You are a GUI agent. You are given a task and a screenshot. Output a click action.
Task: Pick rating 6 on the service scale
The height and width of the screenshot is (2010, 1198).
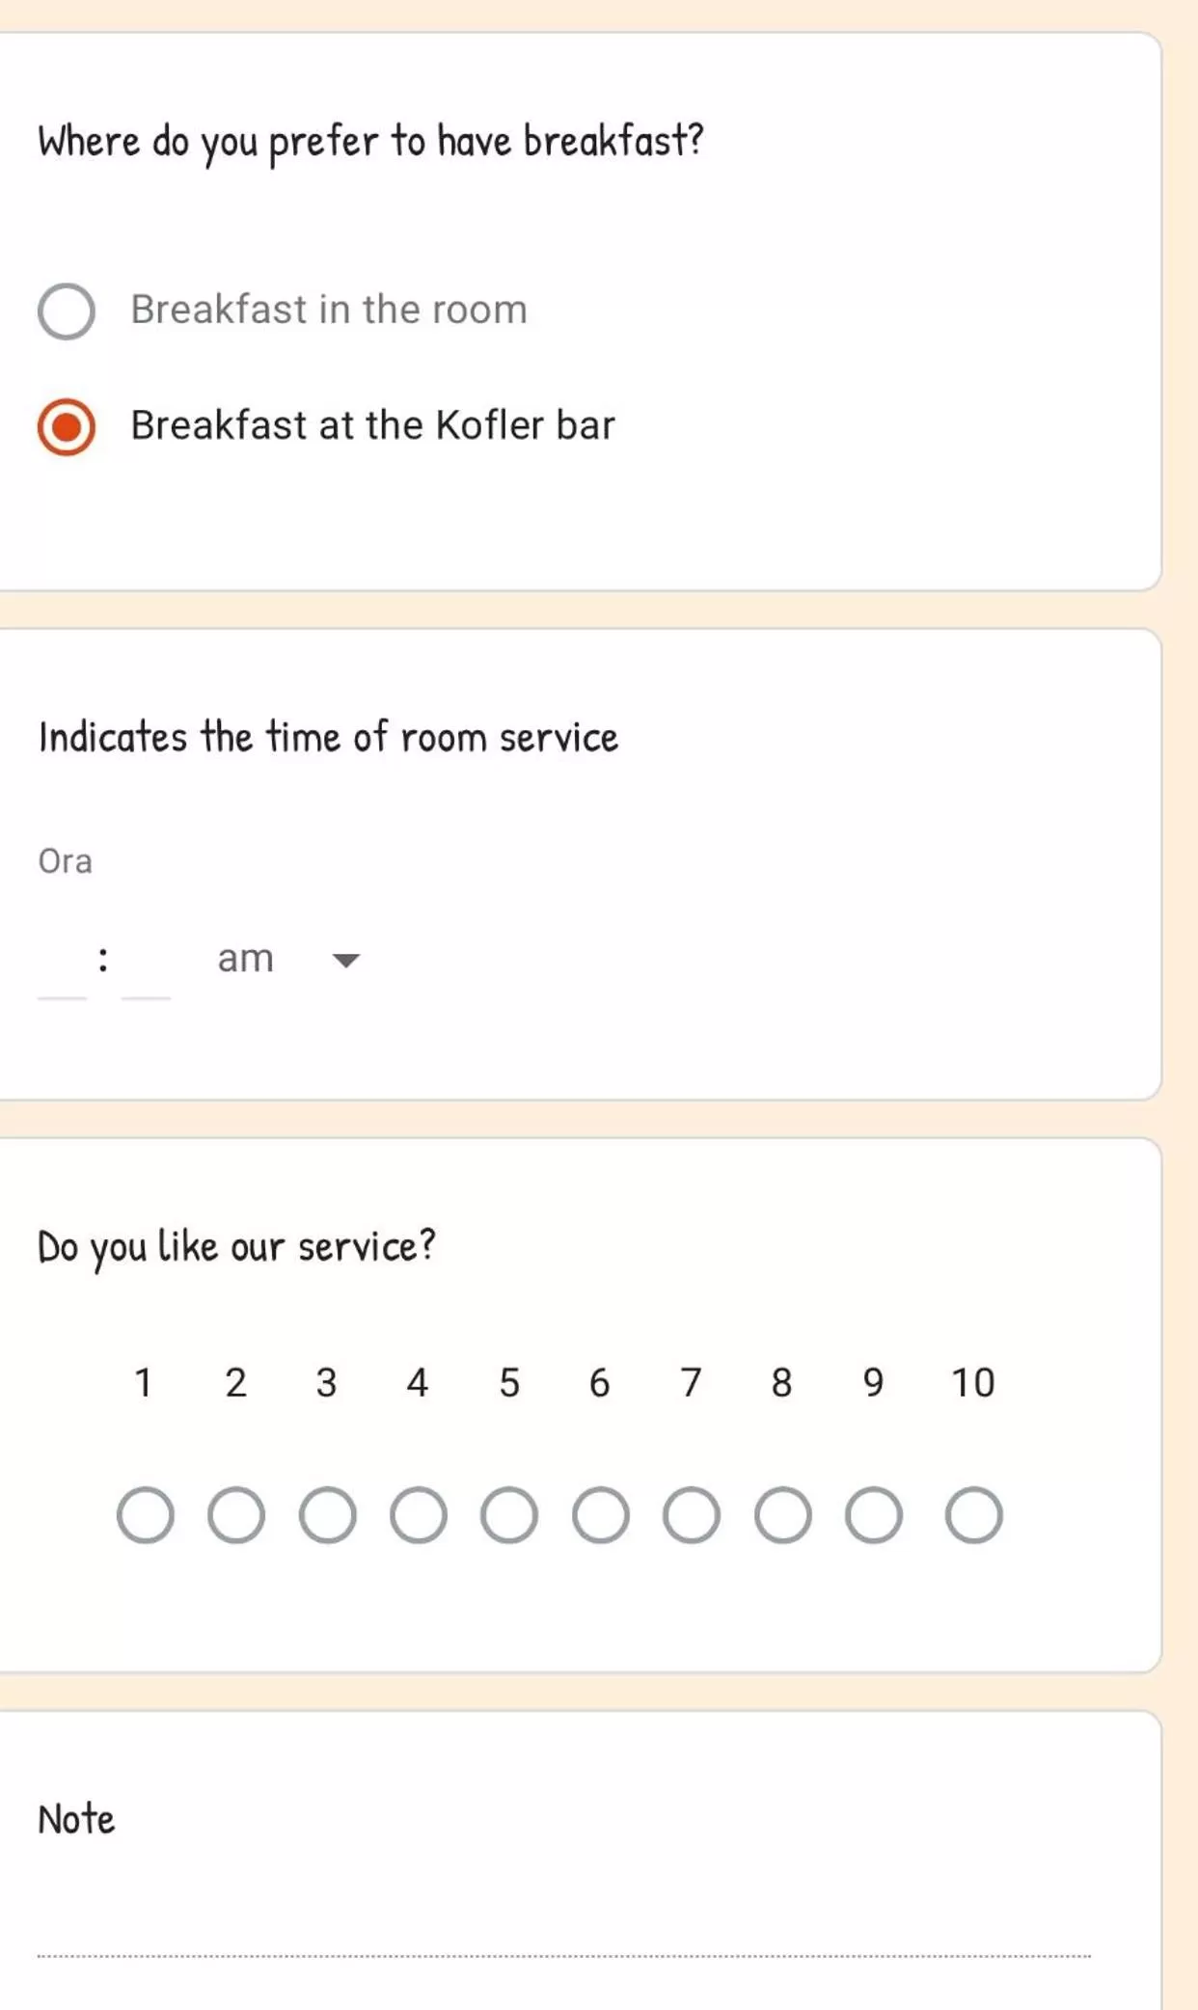click(x=601, y=1515)
